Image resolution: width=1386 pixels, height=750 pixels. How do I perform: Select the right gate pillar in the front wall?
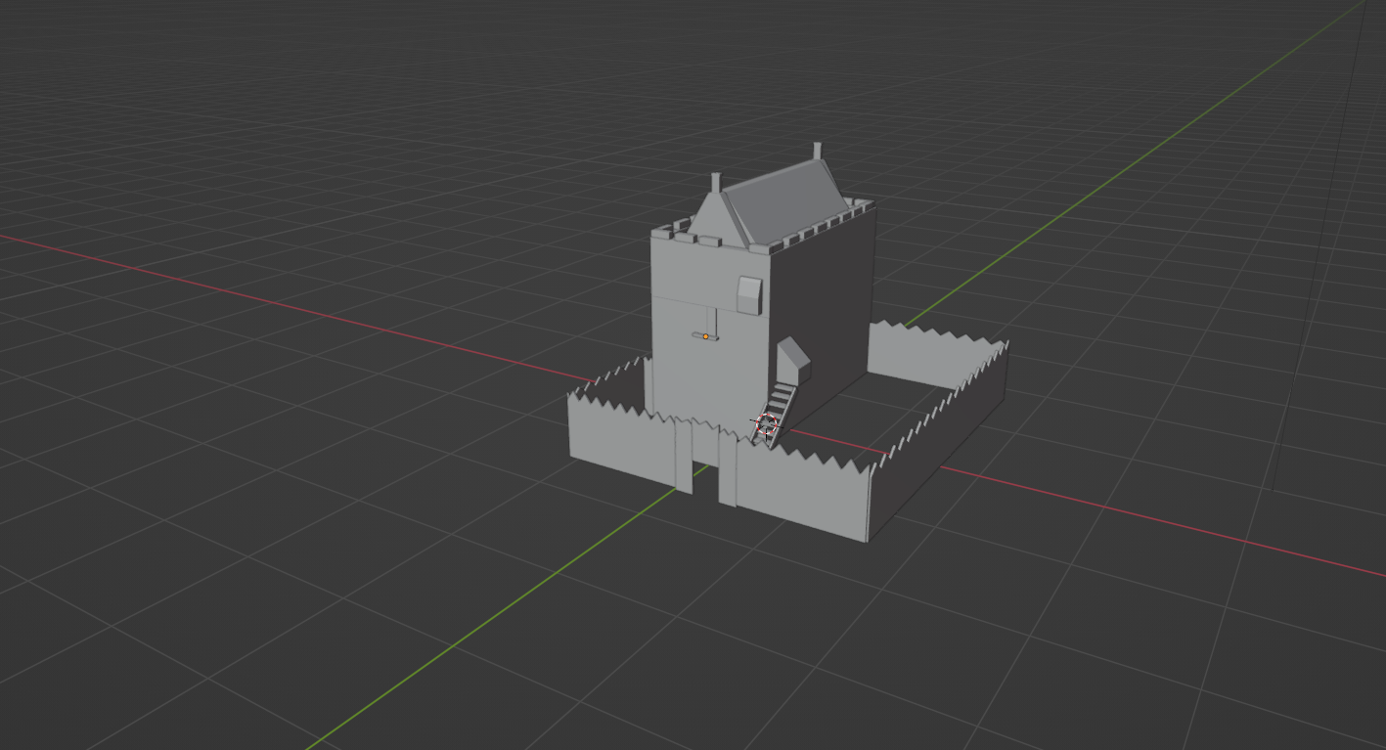click(728, 468)
